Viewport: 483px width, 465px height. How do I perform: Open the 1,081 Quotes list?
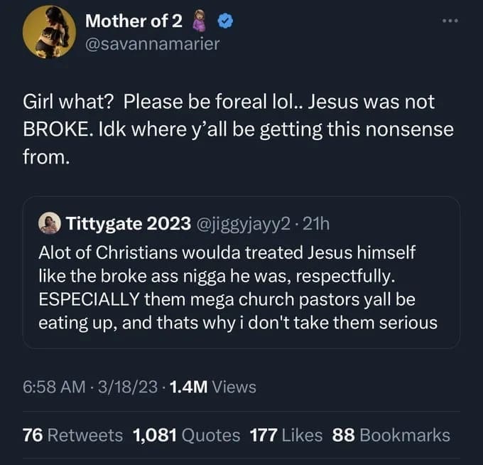pyautogui.click(x=186, y=435)
